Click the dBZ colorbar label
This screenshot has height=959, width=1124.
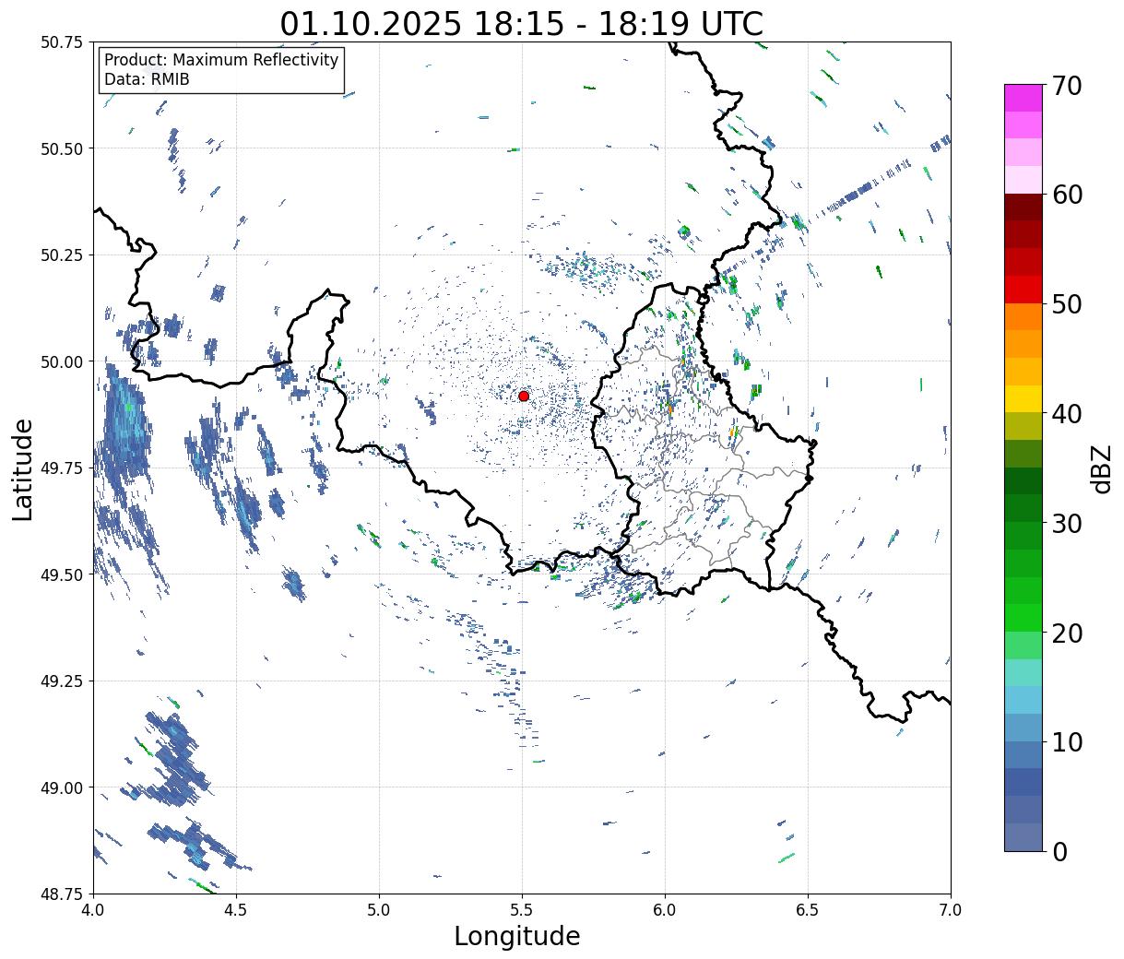(x=1101, y=468)
